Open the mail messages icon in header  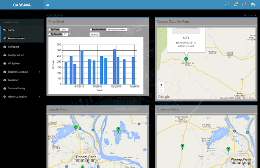[x=227, y=4]
